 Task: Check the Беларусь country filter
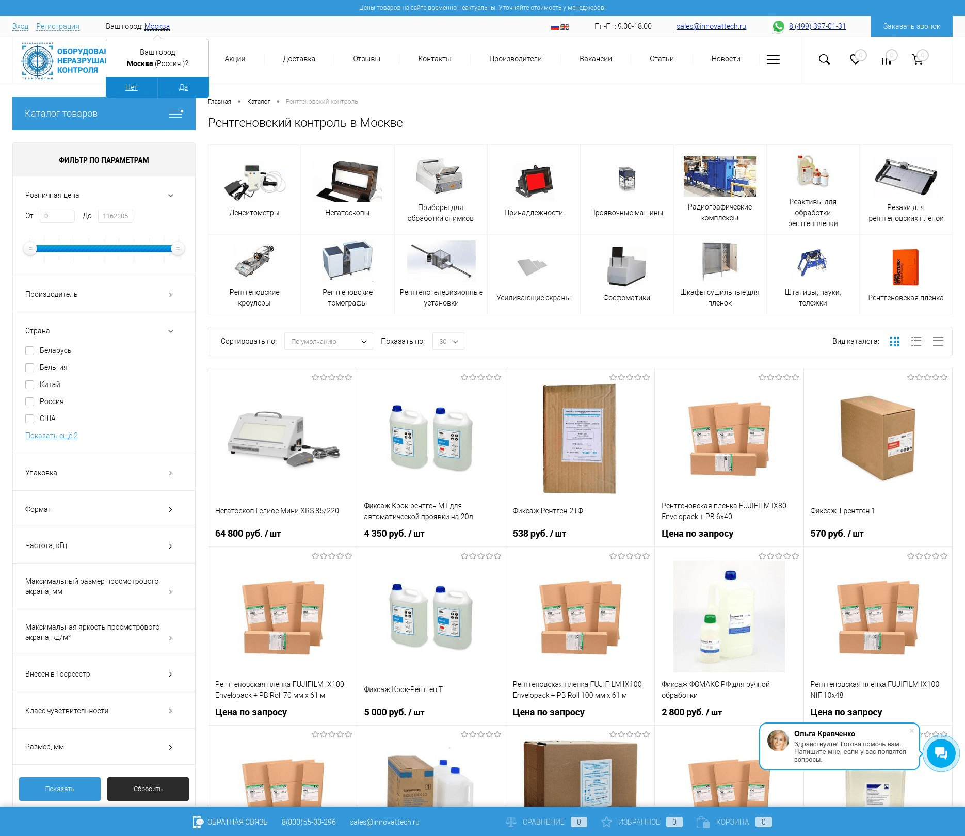(30, 351)
